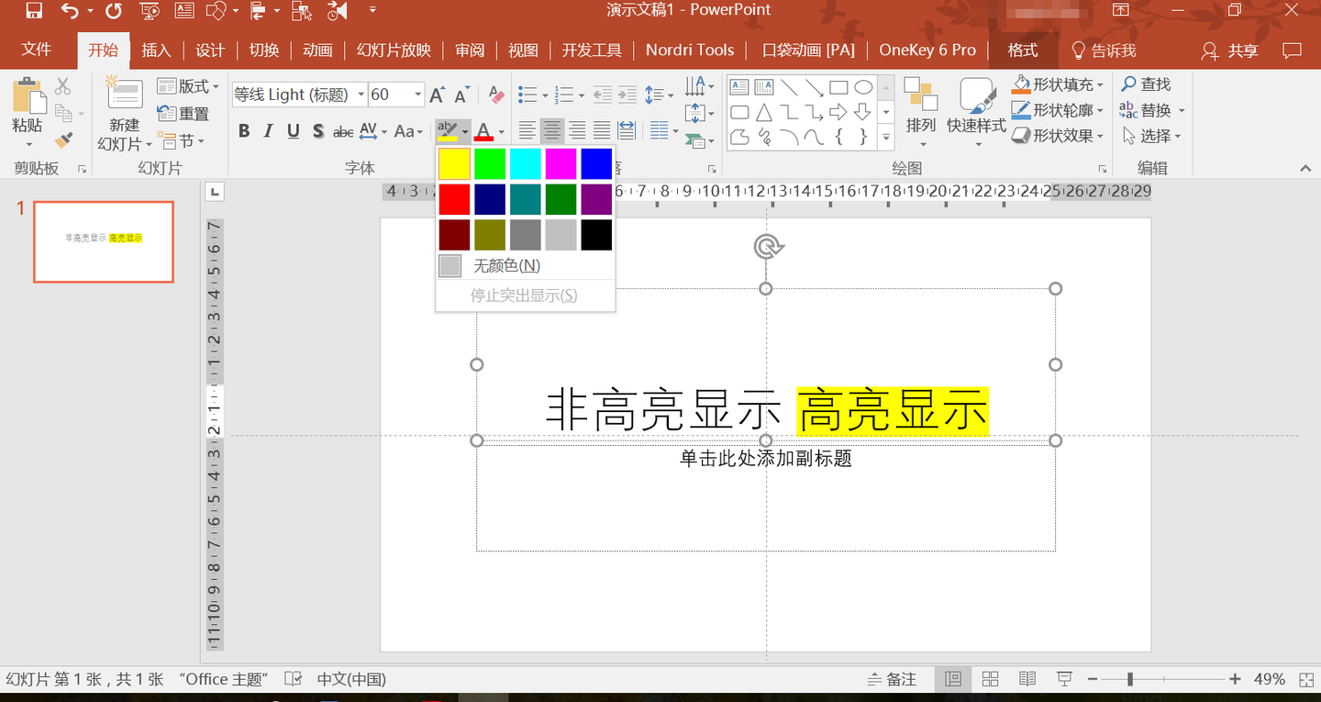Select the left brace shape
This screenshot has width=1321, height=702.
[838, 137]
